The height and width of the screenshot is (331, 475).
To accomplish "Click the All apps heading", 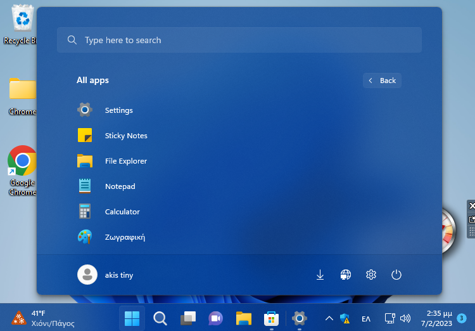I will [92, 80].
